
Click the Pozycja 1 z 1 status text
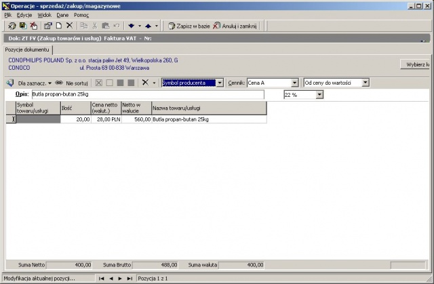[153, 279]
